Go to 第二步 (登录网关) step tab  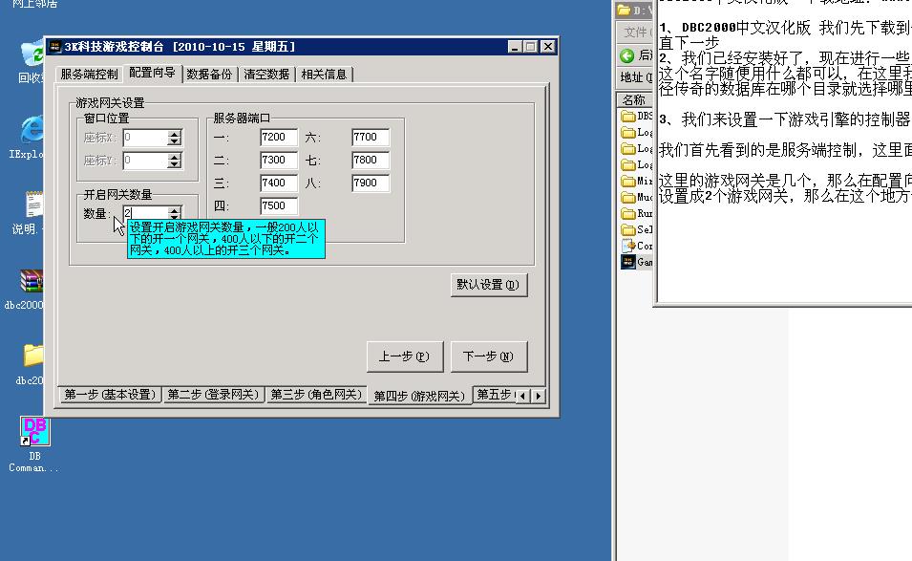(x=213, y=395)
